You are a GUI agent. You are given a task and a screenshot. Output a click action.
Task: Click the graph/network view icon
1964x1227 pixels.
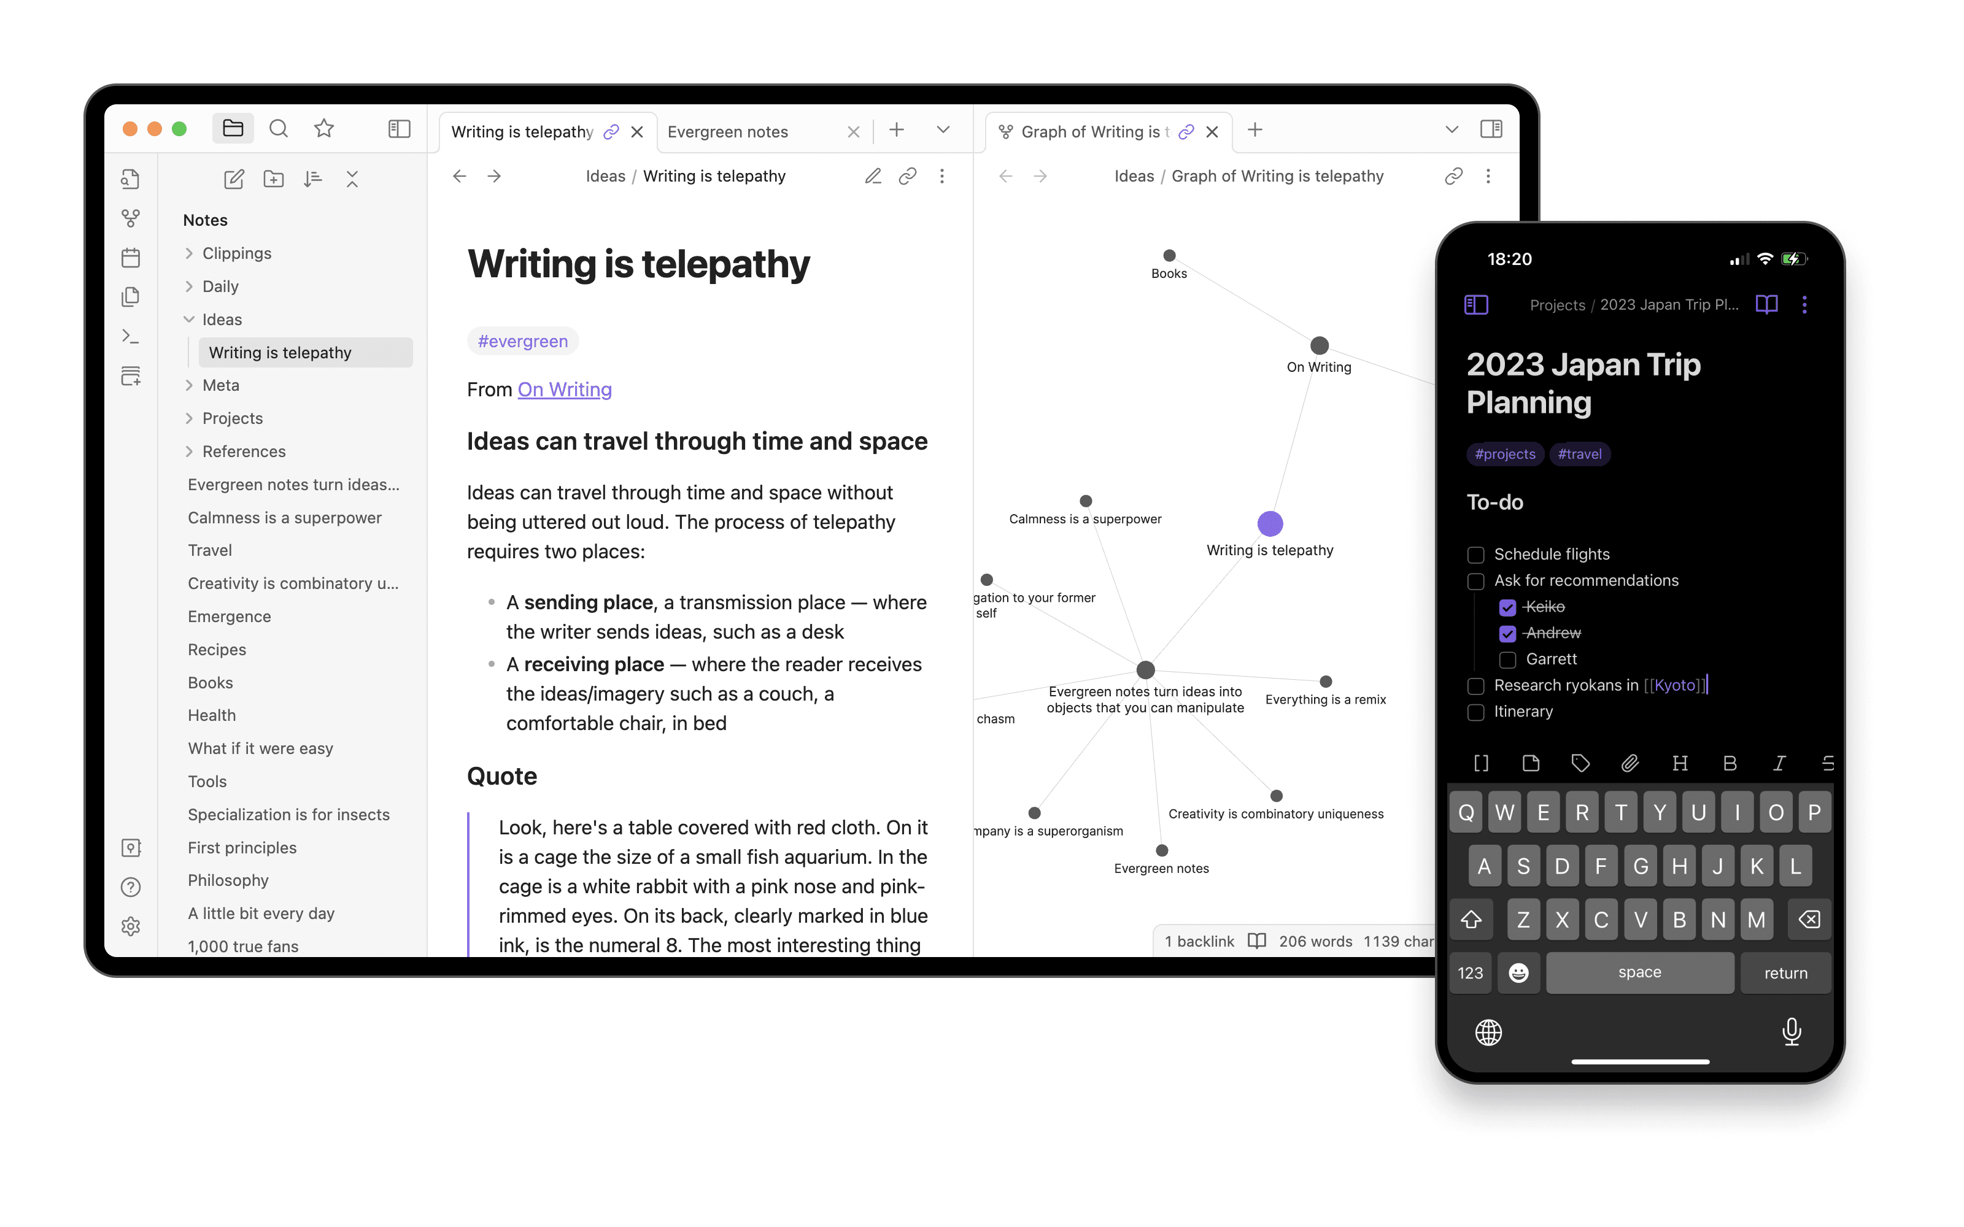[x=130, y=218]
